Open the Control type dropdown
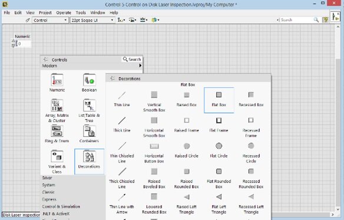This screenshot has height=220, width=344. click(50, 20)
